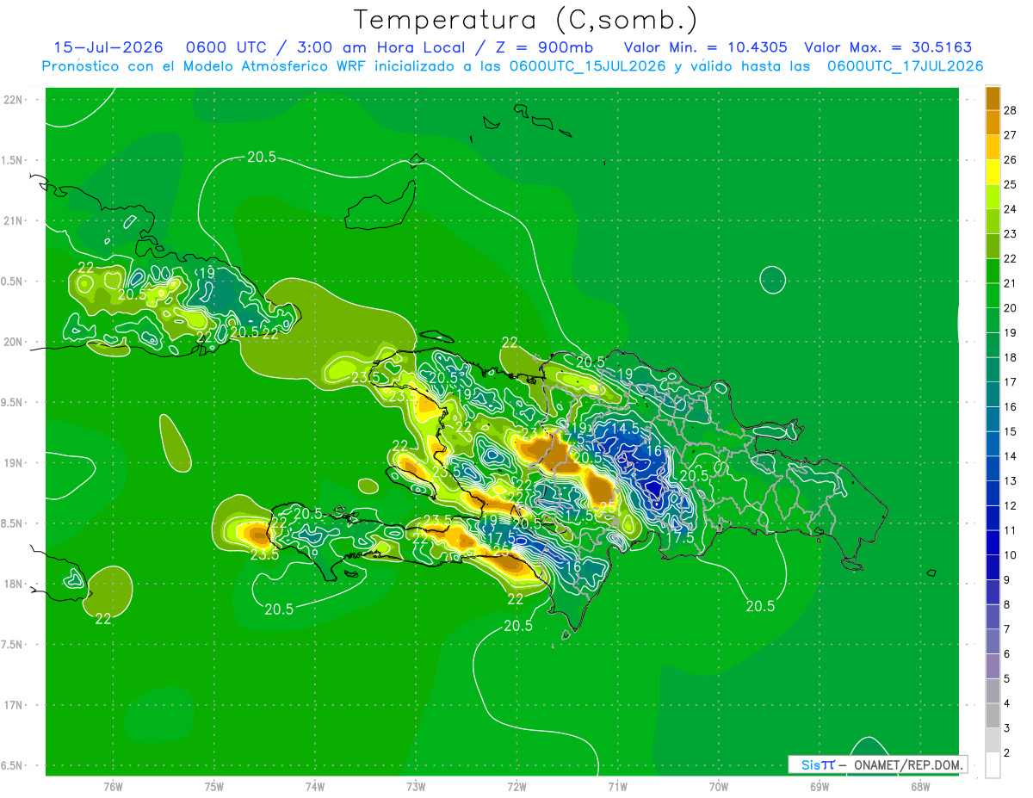Click the green legend swatch between 20 and 21

tap(993, 295)
